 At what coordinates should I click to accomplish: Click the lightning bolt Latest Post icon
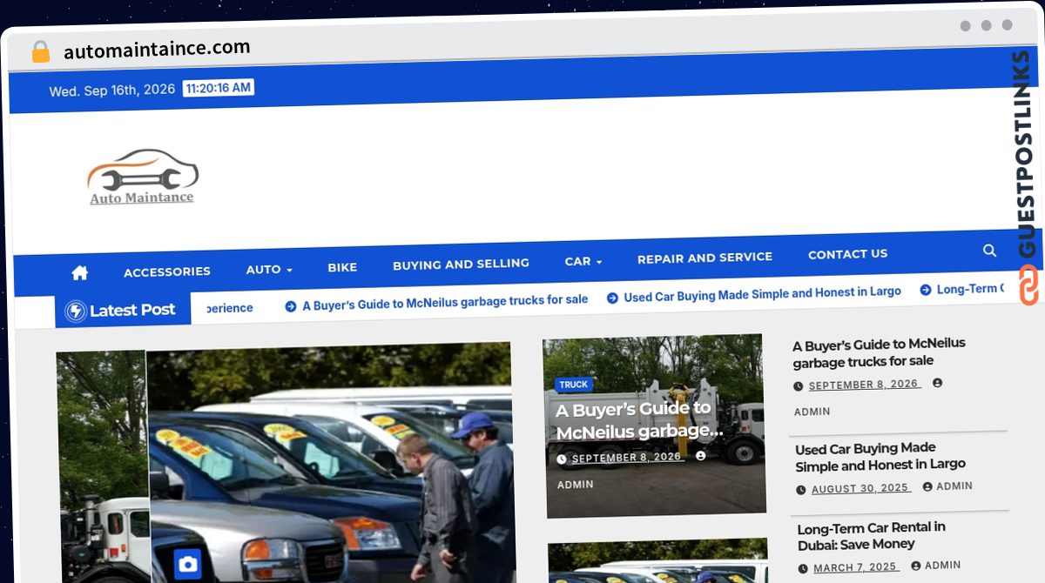[x=76, y=311]
